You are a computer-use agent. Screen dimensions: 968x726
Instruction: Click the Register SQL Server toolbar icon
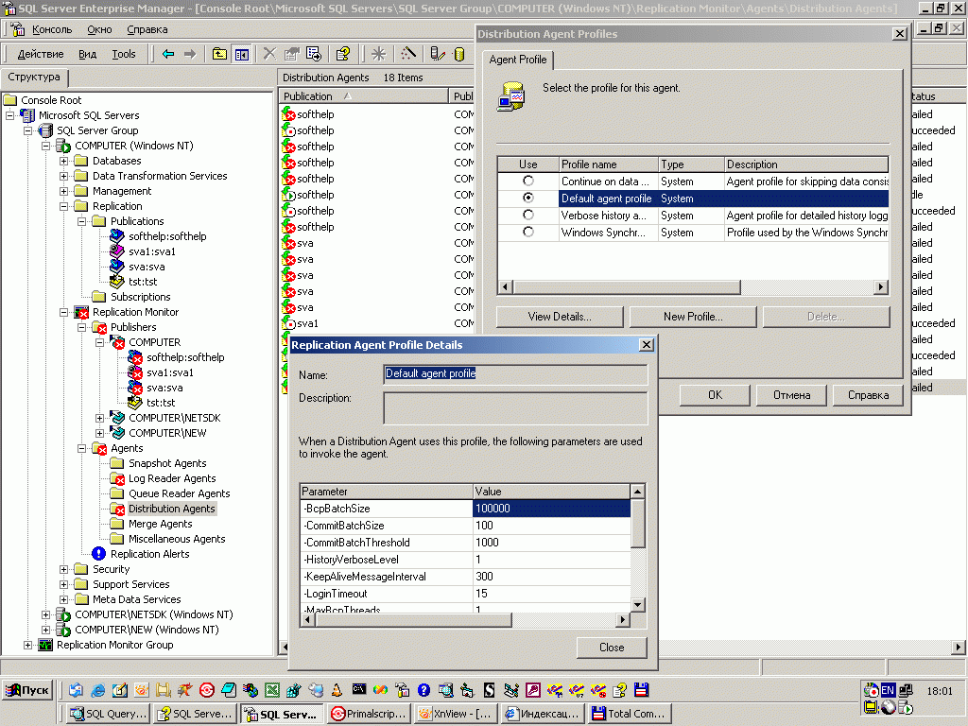click(438, 54)
